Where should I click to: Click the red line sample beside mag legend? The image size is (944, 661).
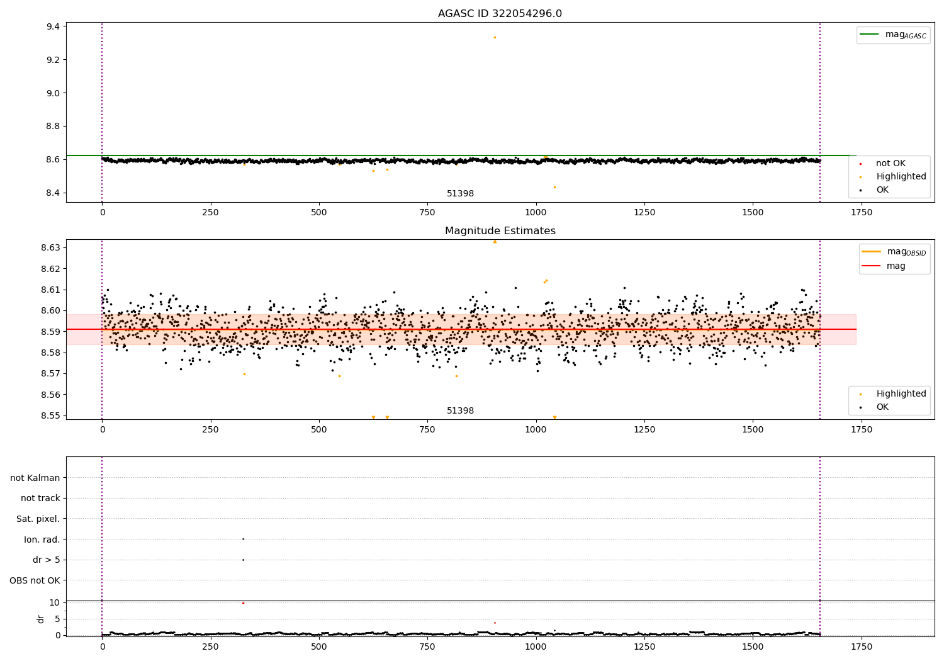point(872,266)
